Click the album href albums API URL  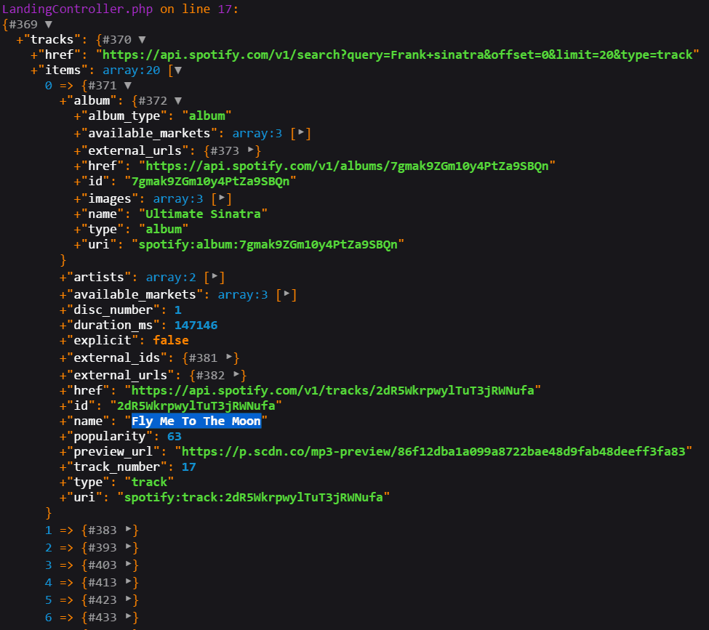point(347,166)
